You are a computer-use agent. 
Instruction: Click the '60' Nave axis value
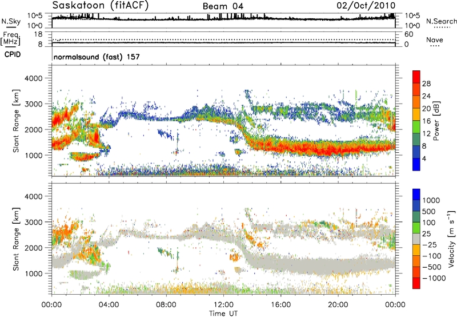pos(408,34)
